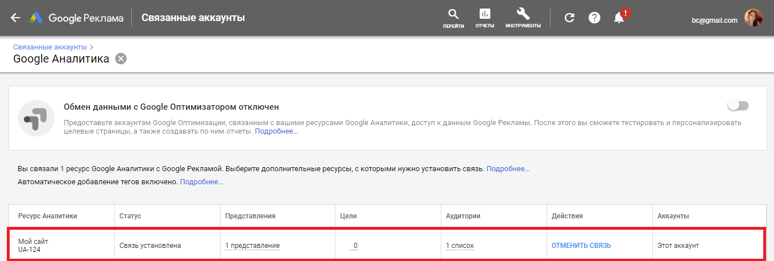The image size is (774, 261).
Task: Open the Инструменты wrench icon
Action: click(x=523, y=18)
